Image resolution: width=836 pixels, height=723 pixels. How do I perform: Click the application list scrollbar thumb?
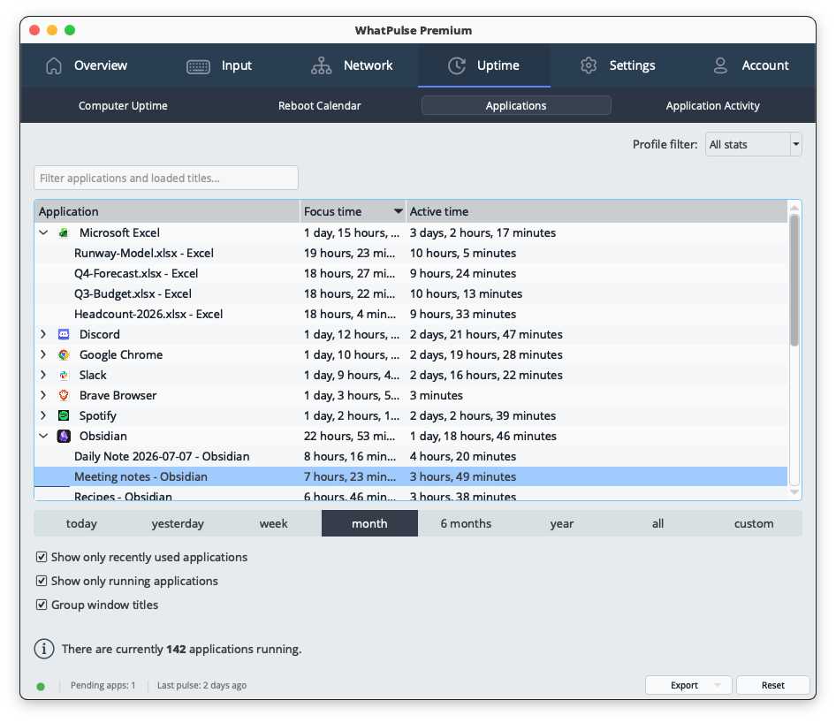(794, 280)
